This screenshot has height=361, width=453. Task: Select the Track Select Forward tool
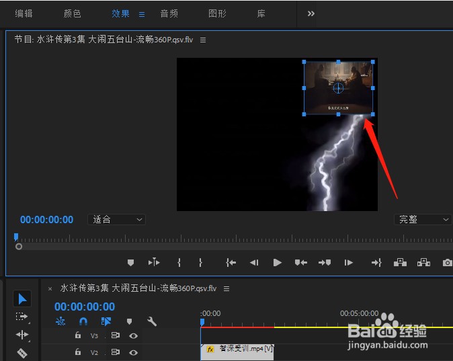(x=22, y=317)
